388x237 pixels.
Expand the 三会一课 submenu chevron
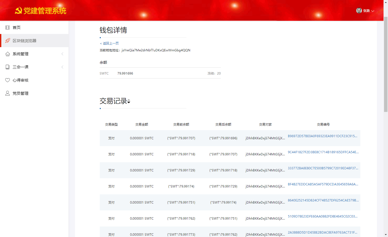coord(62,67)
